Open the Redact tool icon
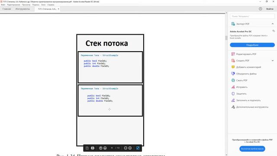277x156 pixels. pos(233,87)
